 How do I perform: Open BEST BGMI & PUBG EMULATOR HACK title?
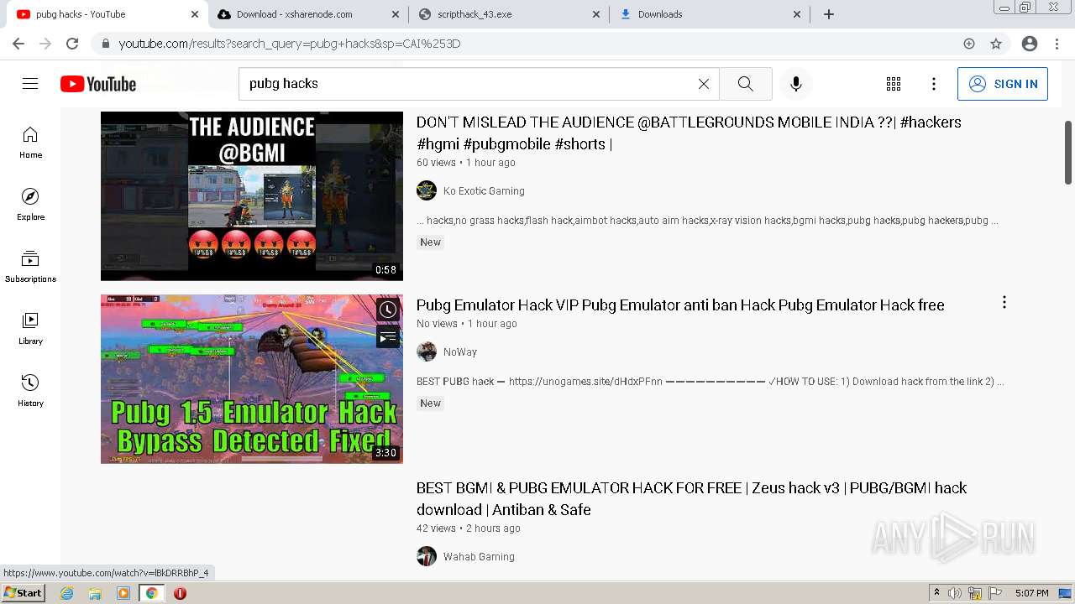691,498
